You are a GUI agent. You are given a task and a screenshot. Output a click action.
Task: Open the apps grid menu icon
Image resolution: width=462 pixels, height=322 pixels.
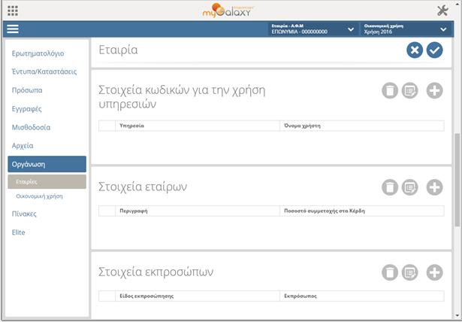[x=13, y=11]
